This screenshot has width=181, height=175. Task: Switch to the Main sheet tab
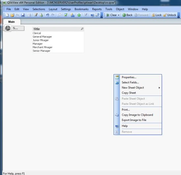(x=12, y=22)
